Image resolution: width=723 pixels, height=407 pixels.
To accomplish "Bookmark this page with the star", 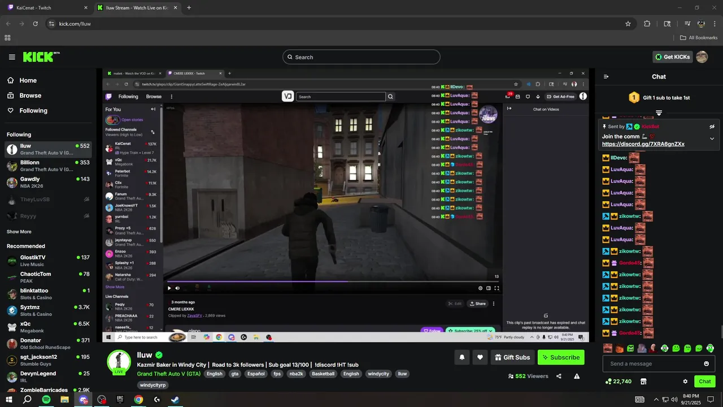I will point(628,24).
